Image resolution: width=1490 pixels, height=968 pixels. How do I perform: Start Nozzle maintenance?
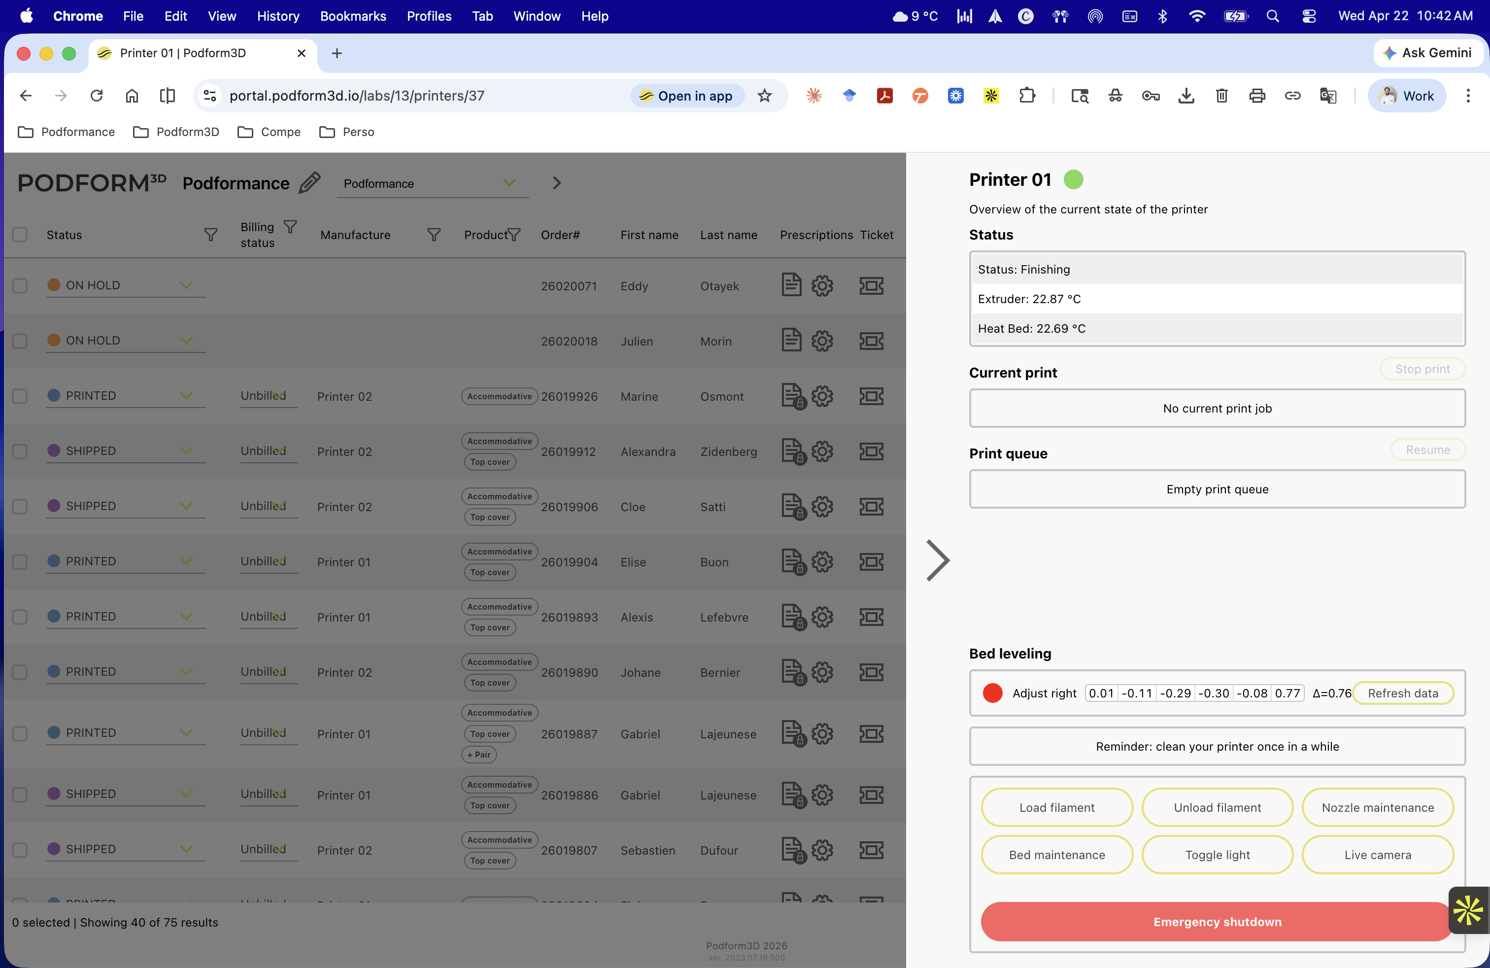point(1377,808)
